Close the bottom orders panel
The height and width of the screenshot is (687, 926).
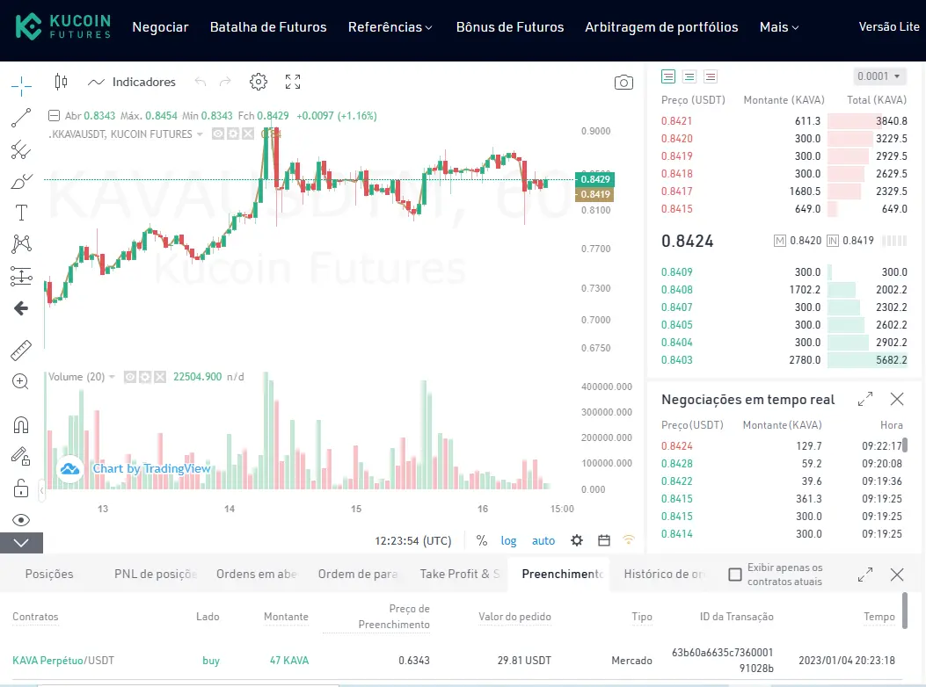[897, 575]
